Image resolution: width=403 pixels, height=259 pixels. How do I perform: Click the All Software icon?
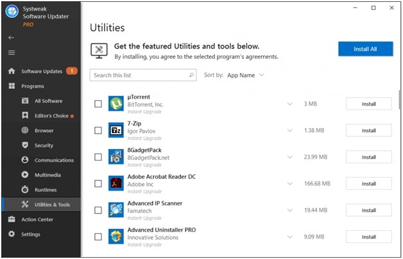point(25,100)
